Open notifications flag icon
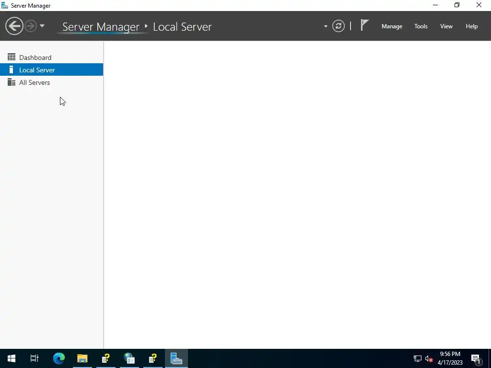Image resolution: width=491 pixels, height=368 pixels. coord(364,25)
